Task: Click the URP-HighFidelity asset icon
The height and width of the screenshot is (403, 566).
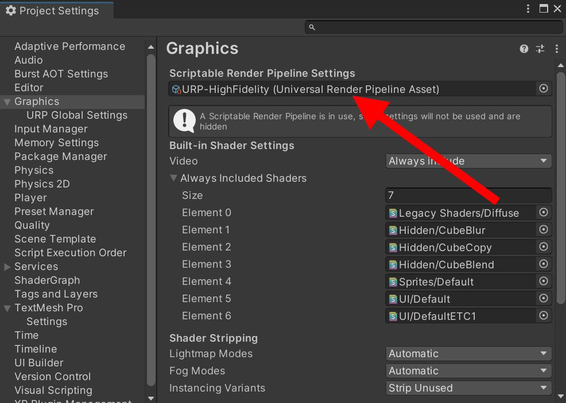Action: [176, 89]
